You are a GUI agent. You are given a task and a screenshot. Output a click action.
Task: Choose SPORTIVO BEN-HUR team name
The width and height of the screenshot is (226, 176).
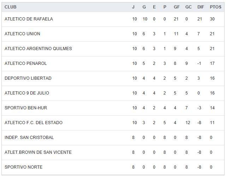point(26,108)
